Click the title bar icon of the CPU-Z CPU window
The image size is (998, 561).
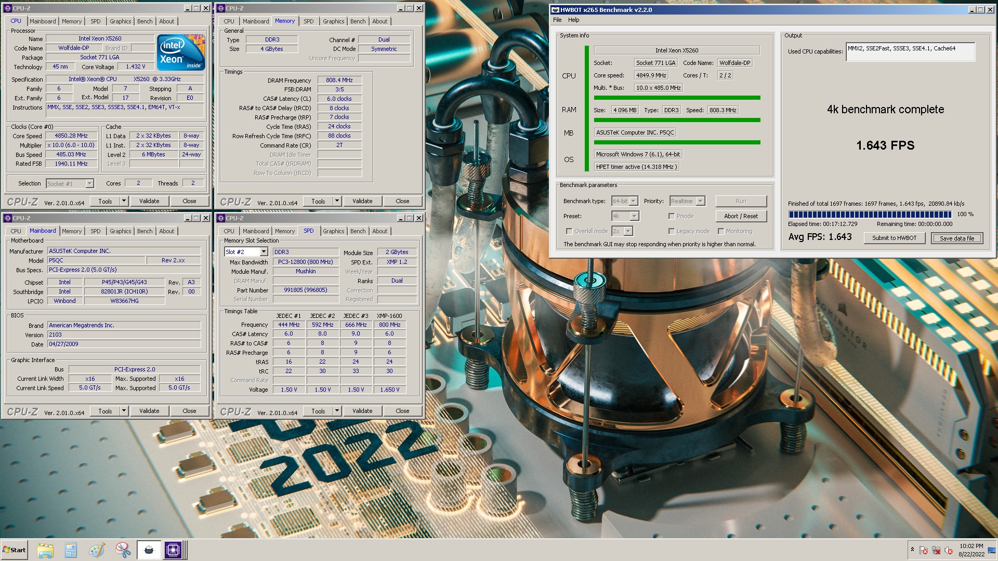click(x=8, y=8)
